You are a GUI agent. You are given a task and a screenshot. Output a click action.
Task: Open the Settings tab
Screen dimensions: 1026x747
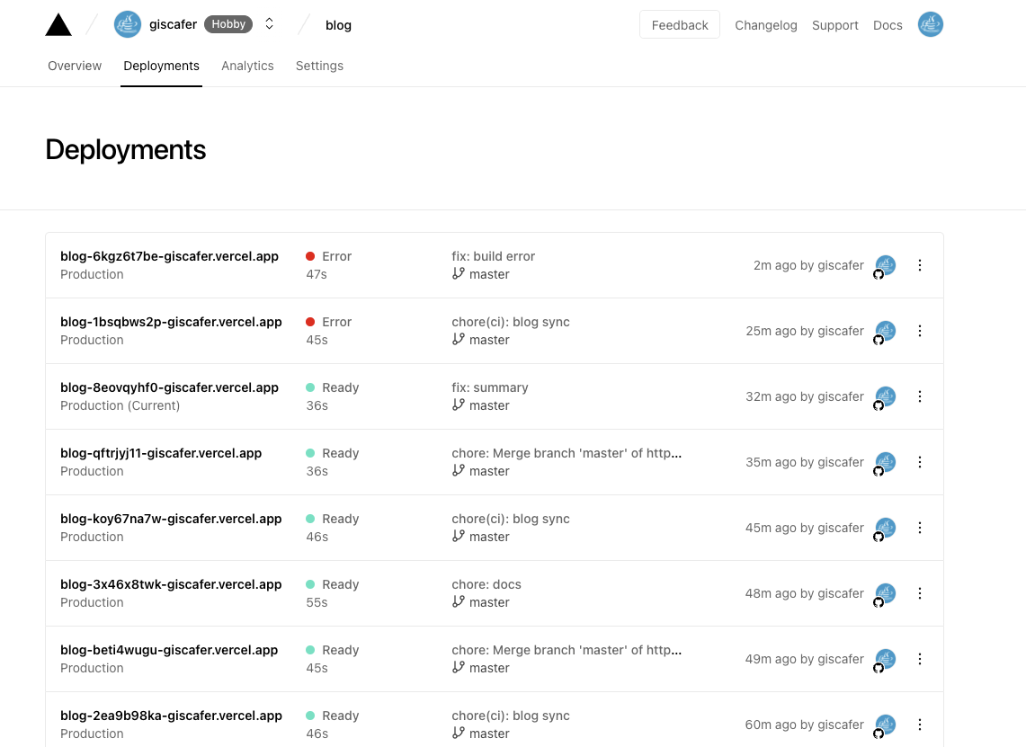click(x=319, y=66)
